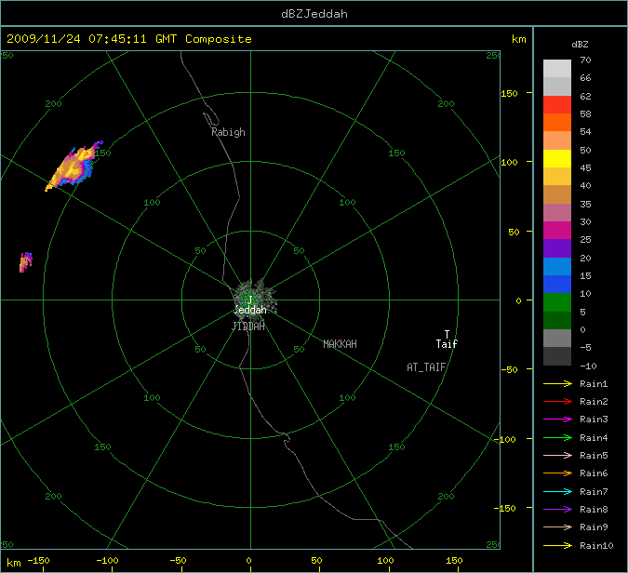Click the Rain8 purple arrow icon
The width and height of the screenshot is (628, 573).
[557, 510]
